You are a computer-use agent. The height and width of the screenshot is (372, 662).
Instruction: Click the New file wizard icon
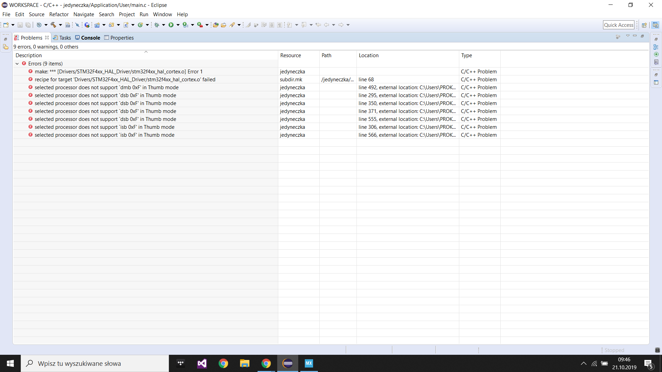(x=6, y=25)
